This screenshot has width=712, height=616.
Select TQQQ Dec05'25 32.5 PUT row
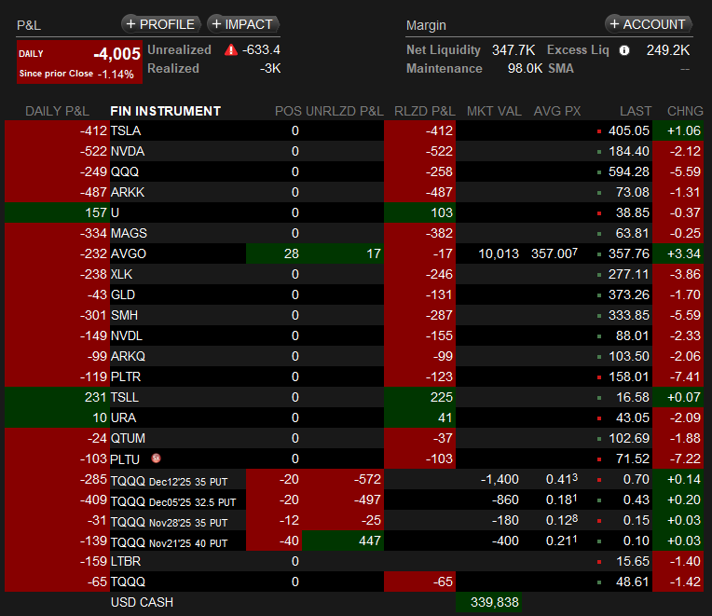(x=354, y=500)
